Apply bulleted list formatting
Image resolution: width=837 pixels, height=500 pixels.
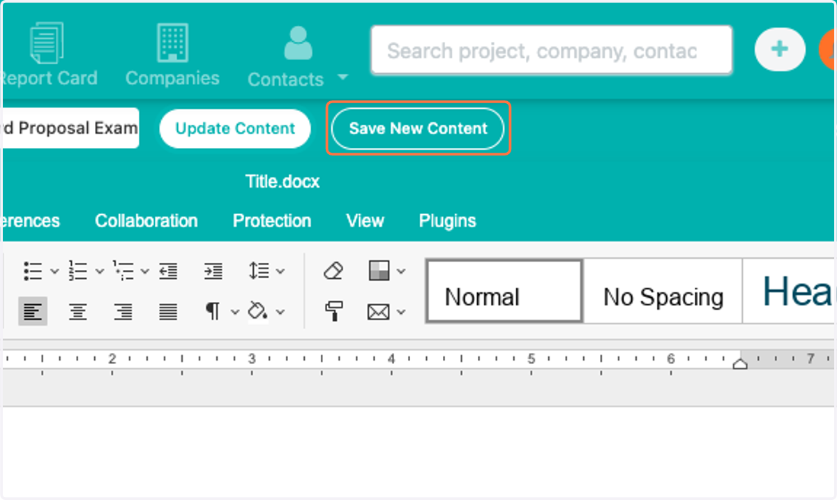[x=33, y=271]
